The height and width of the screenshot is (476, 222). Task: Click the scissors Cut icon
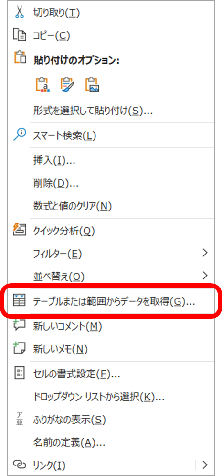20,13
